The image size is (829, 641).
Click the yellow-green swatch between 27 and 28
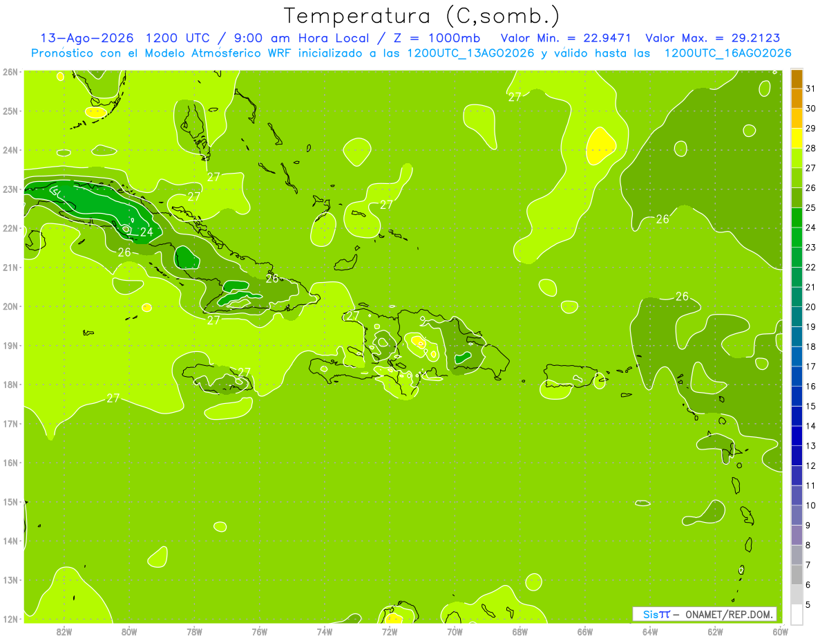(x=797, y=158)
